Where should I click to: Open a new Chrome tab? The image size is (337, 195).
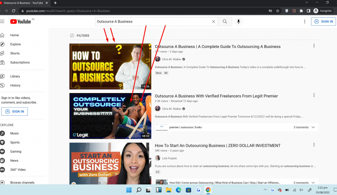coord(55,3)
